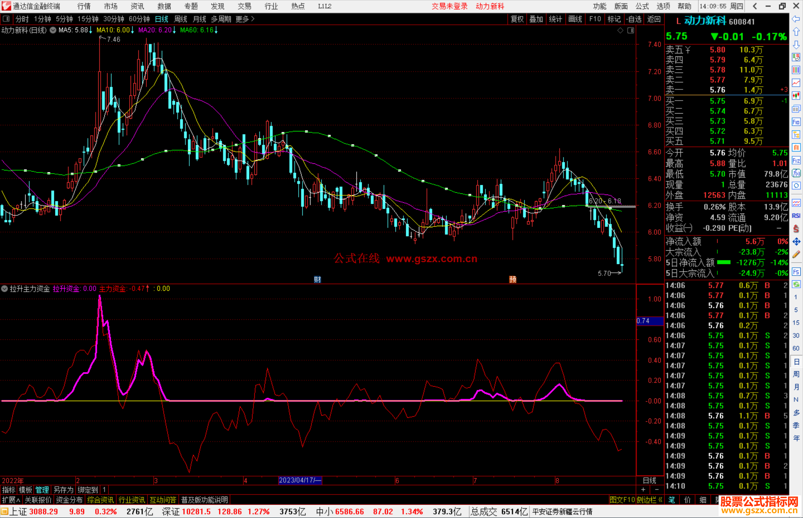The width and height of the screenshot is (803, 518).
Task: Click the 交易未登录 login link
Action: (449, 6)
